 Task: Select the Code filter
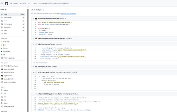pyautogui.click(x=13, y=14)
